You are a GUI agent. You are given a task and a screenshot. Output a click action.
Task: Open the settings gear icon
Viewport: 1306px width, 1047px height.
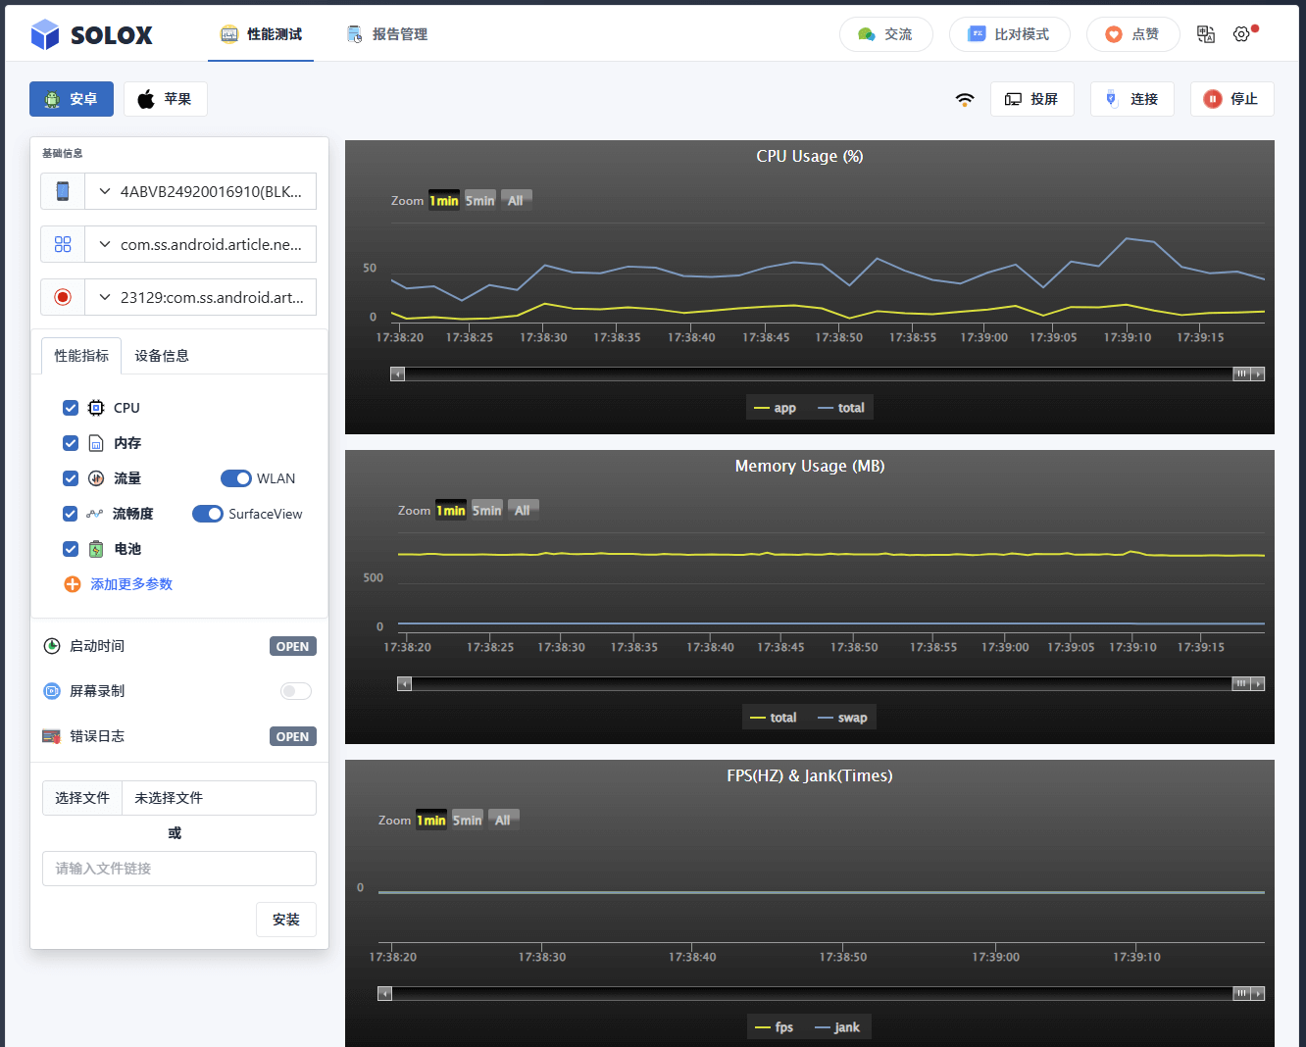pyautogui.click(x=1241, y=34)
